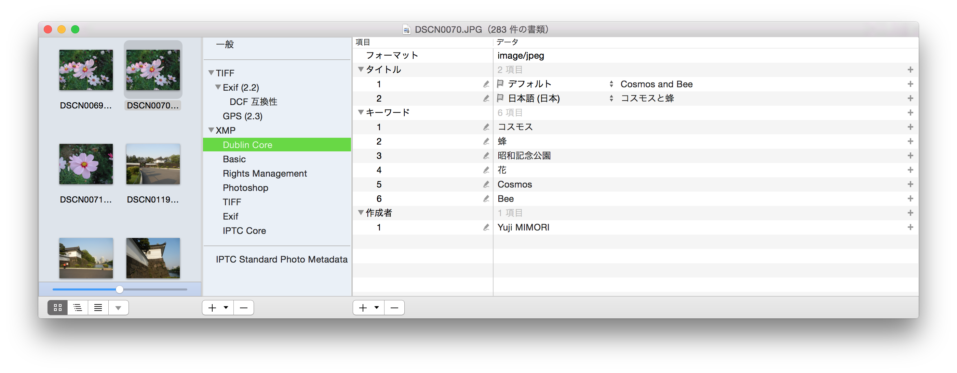The width and height of the screenshot is (957, 373).
Task: Select IPTC Core under XMP
Action: click(244, 230)
